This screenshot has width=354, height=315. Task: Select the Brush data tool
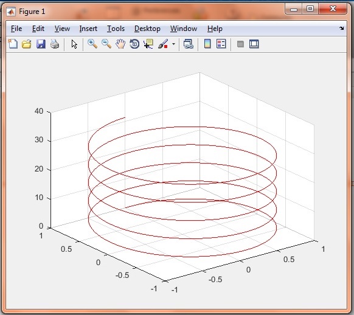[163, 44]
